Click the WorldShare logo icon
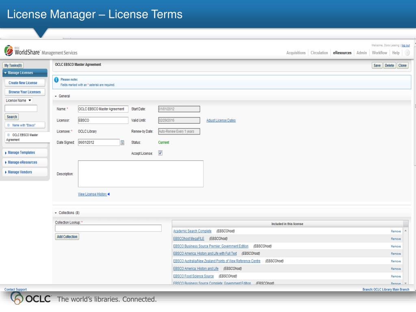This screenshot has width=416, height=312. pos(9,51)
